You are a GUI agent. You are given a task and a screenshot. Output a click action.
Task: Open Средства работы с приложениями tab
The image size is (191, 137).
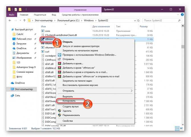[80, 15]
